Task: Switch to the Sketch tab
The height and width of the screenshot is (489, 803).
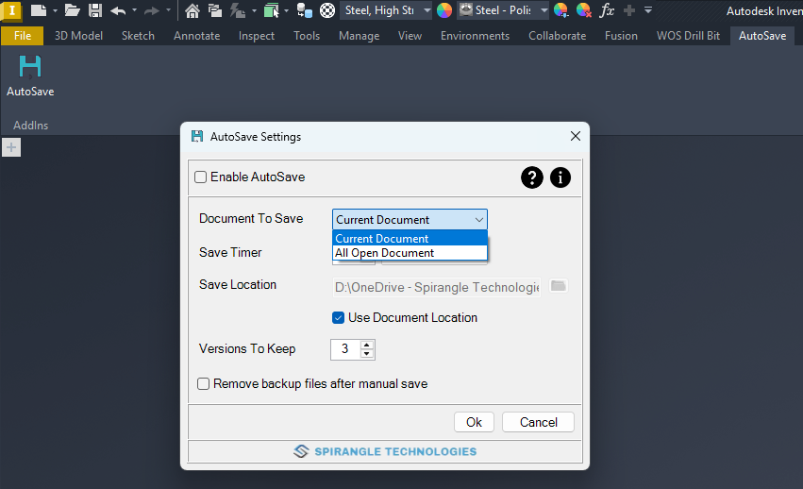Action: point(138,36)
